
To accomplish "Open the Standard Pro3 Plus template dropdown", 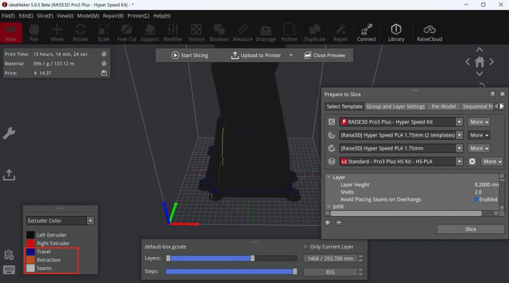I will pos(459,161).
